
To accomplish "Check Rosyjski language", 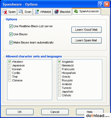I will 59,80.
